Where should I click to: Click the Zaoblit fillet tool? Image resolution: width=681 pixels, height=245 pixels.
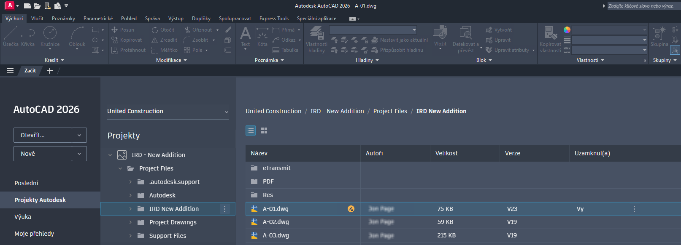tap(196, 40)
